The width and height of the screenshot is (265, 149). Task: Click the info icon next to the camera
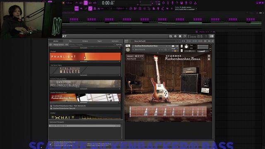[x=177, y=46]
